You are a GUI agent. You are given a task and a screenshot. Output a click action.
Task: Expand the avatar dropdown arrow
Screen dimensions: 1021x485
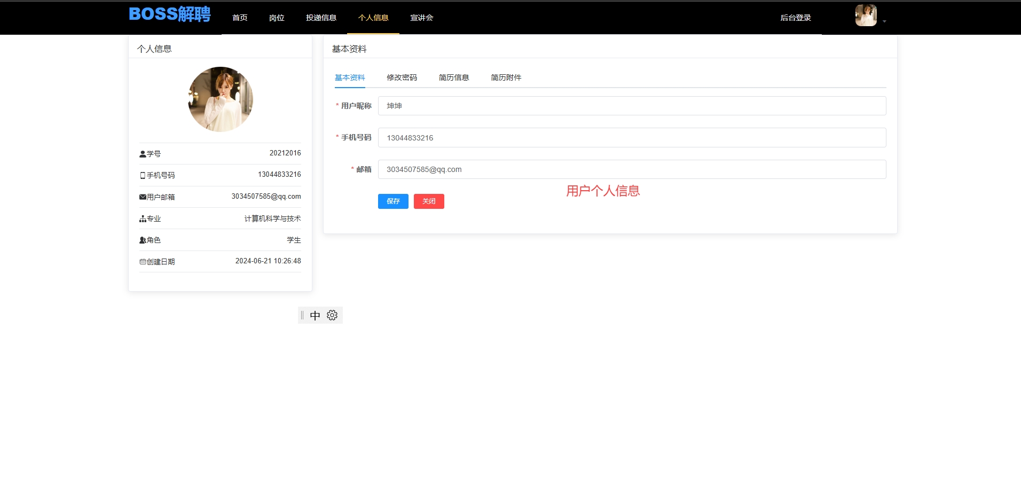coord(884,21)
